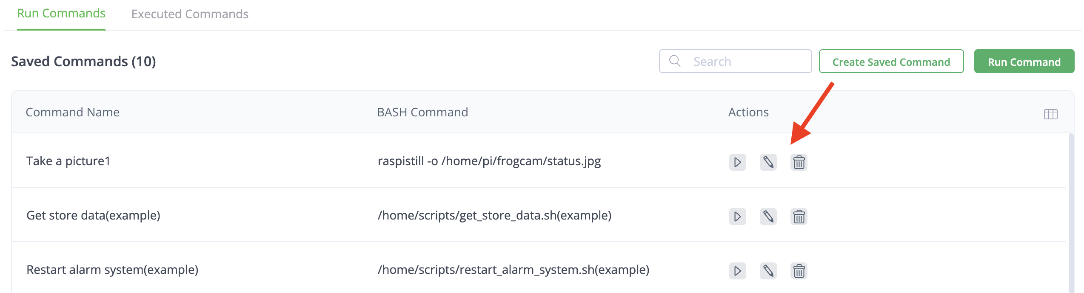This screenshot has height=293, width=1084.
Task: Click the Create Saved Command button
Action: pyautogui.click(x=891, y=62)
